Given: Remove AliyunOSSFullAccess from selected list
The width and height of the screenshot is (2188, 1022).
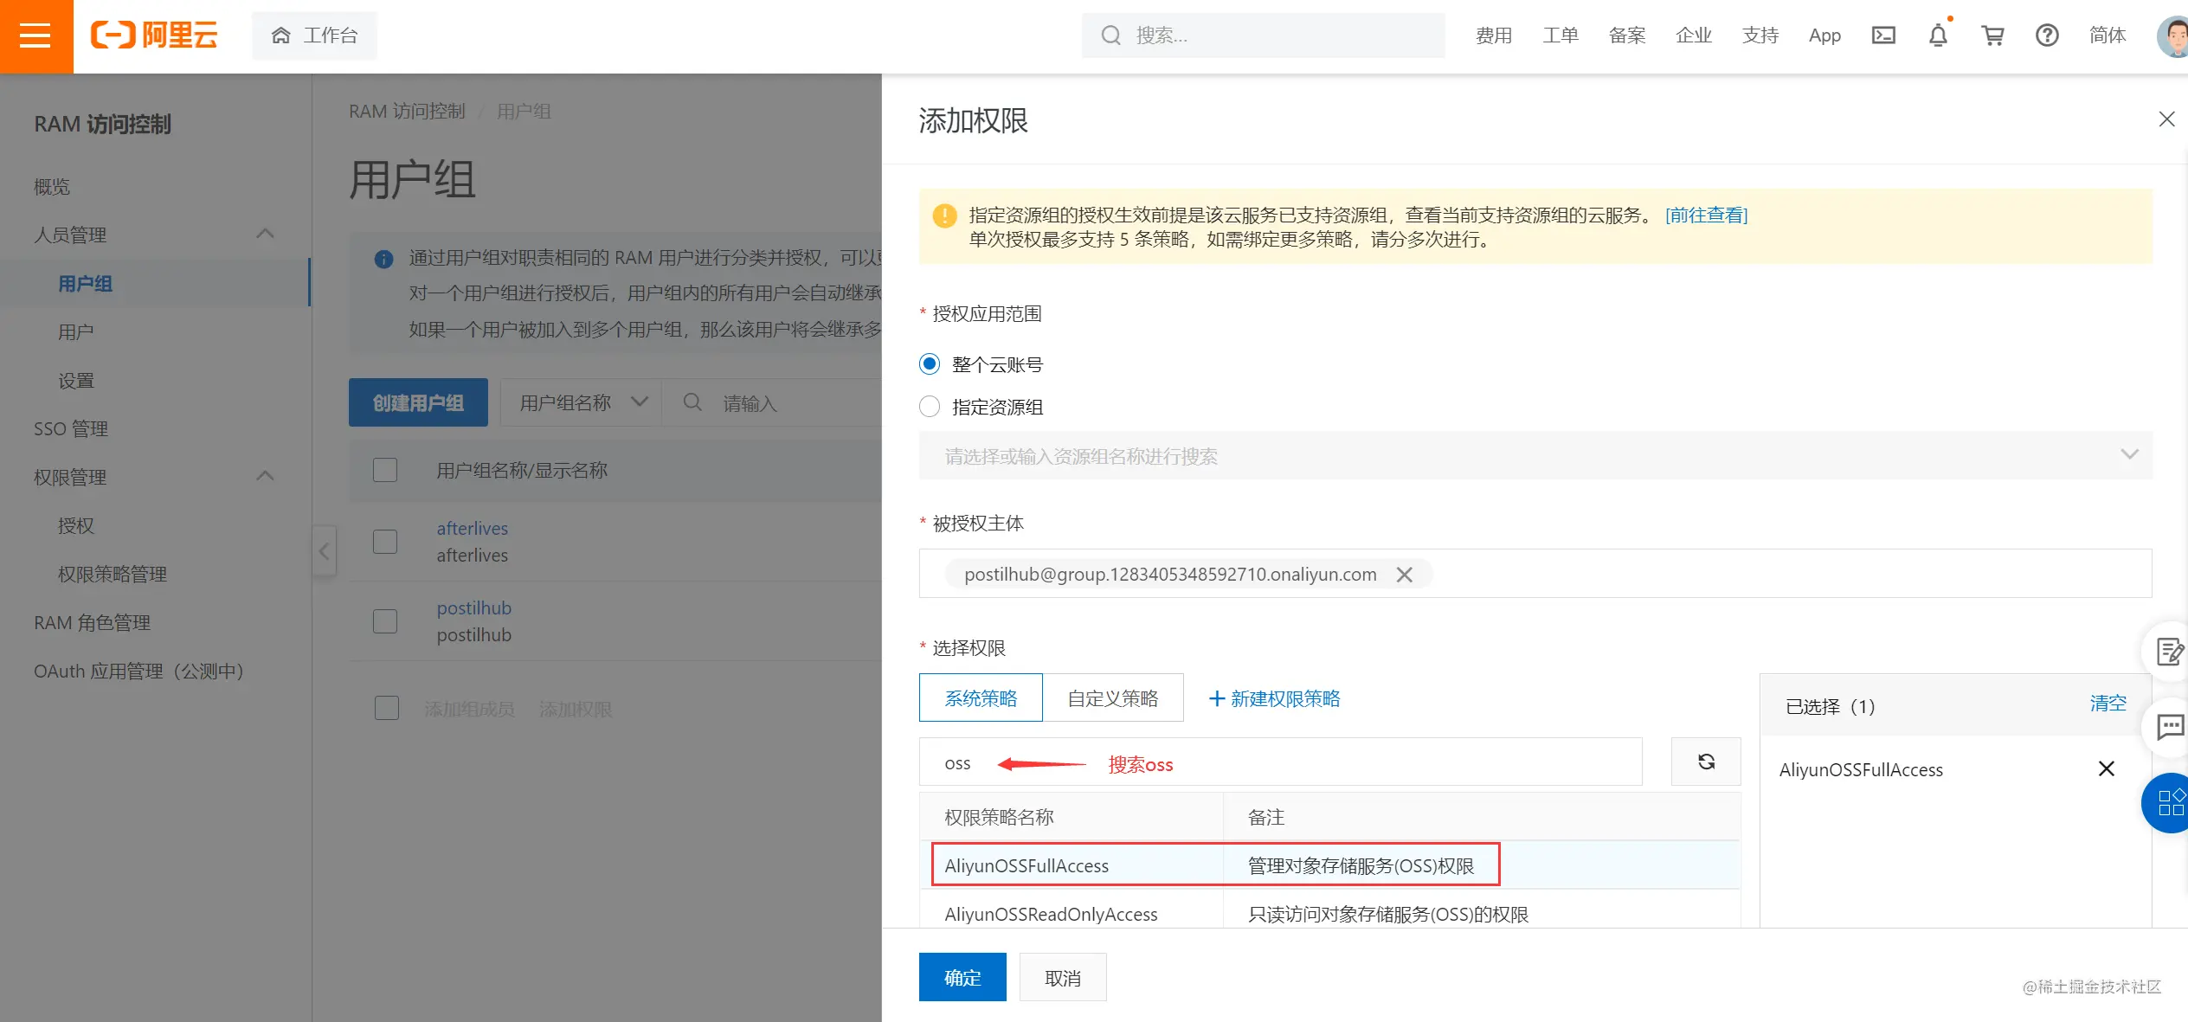Looking at the screenshot, I should (2106, 768).
